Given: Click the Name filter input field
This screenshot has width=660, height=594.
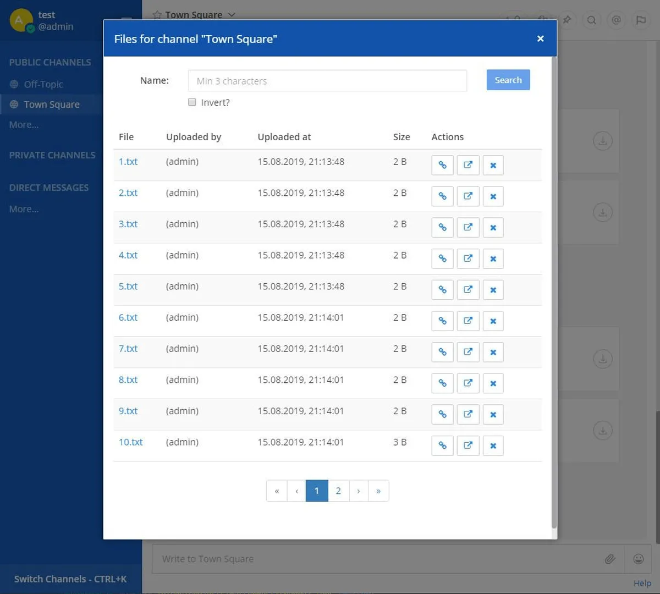Looking at the screenshot, I should coord(327,80).
